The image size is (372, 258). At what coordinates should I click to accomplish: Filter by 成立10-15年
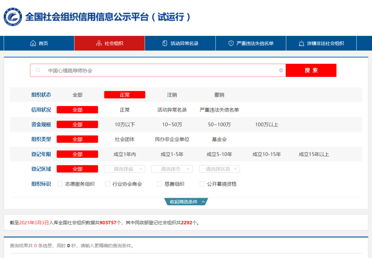pos(267,154)
